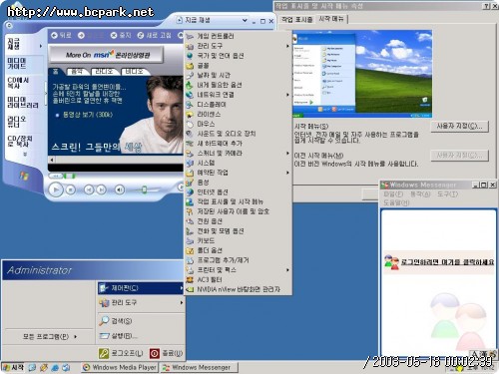
Task: Open 키보드 in the Control Panel menu
Action: point(239,240)
